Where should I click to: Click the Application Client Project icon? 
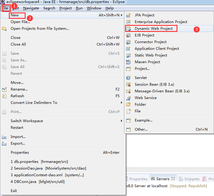128,49
